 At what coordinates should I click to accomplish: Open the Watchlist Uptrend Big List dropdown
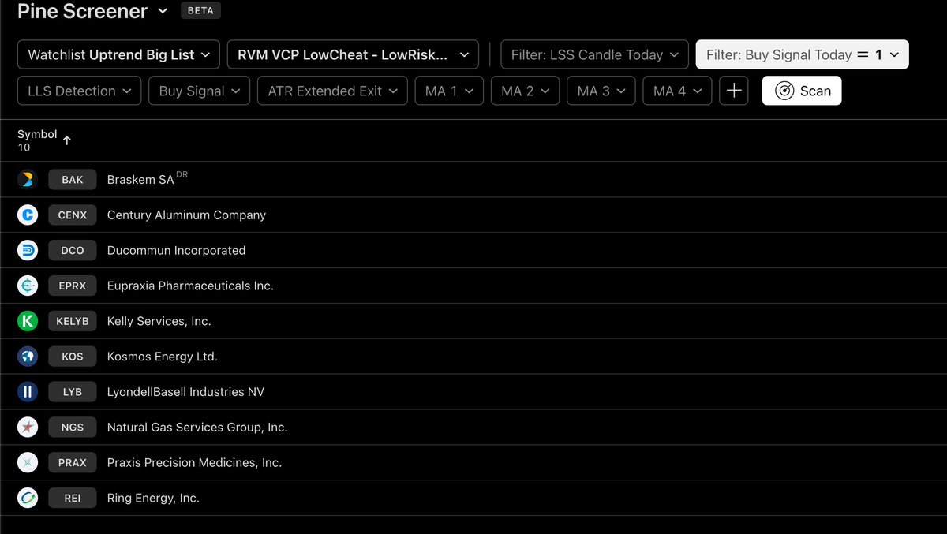(118, 54)
